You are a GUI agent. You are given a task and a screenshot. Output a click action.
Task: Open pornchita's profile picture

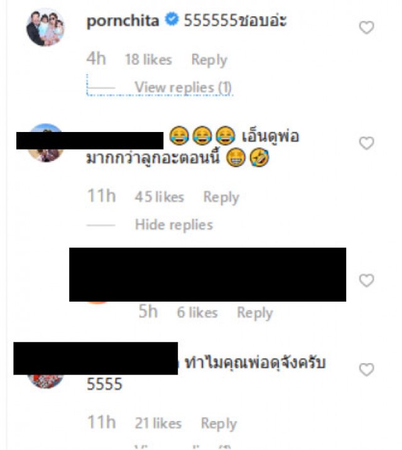[x=45, y=28]
